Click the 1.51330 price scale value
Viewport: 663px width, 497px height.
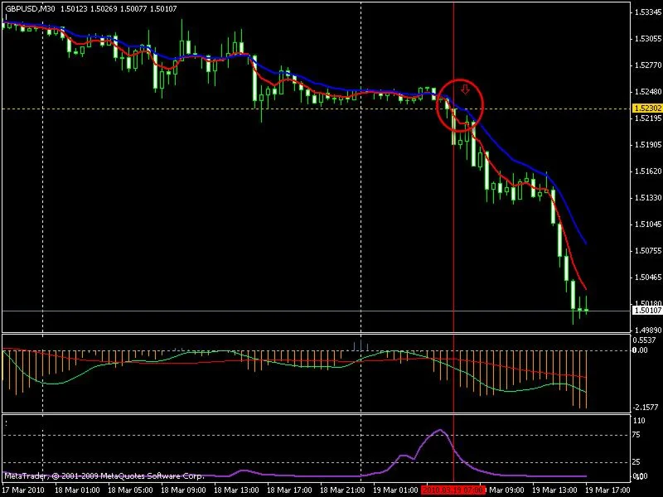pos(648,198)
